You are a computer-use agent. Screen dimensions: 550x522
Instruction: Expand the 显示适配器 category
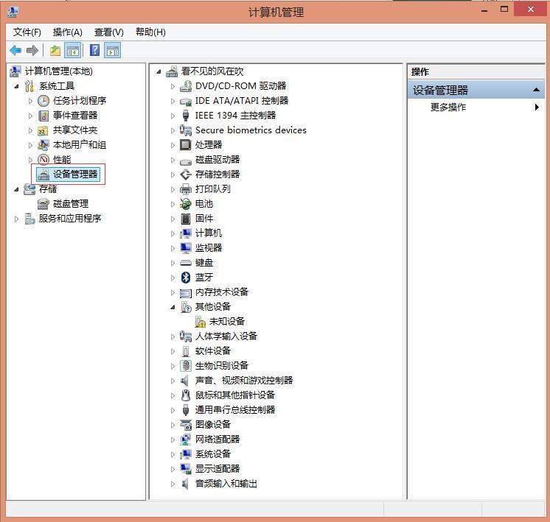[173, 469]
